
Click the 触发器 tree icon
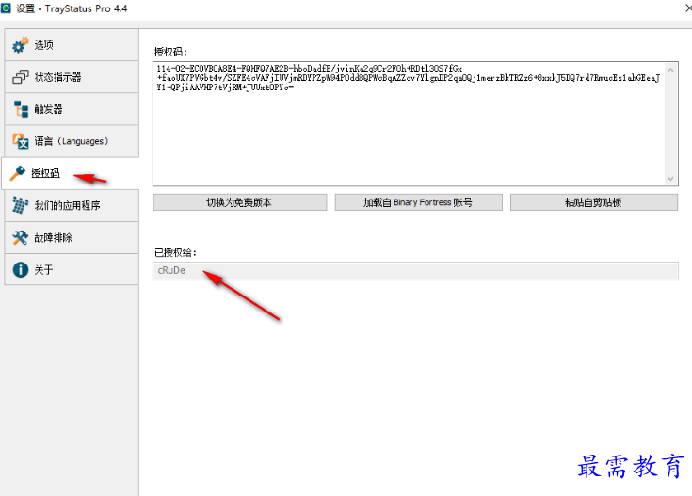point(21,109)
